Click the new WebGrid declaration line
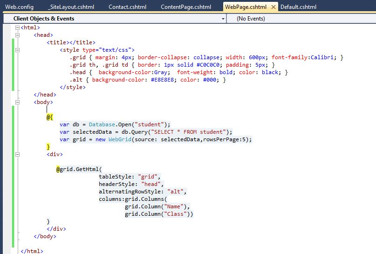This screenshot has height=254, width=376. coord(156,139)
